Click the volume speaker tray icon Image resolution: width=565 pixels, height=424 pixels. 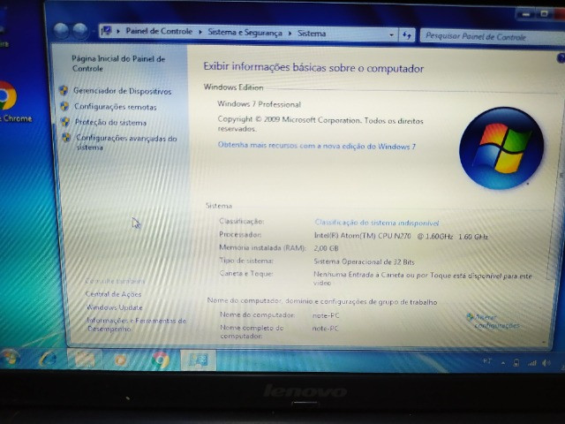tap(546, 363)
